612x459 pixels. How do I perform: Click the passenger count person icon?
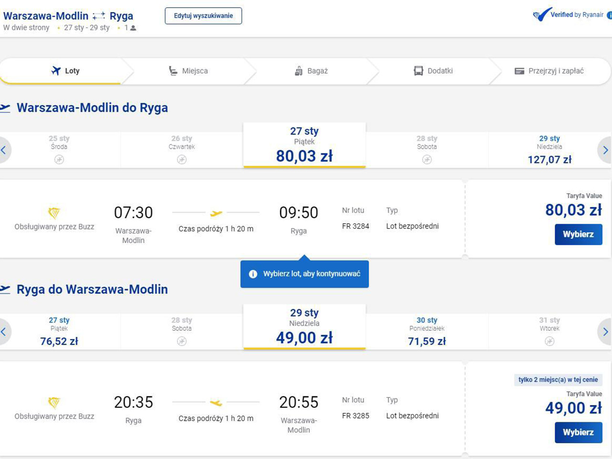point(133,28)
